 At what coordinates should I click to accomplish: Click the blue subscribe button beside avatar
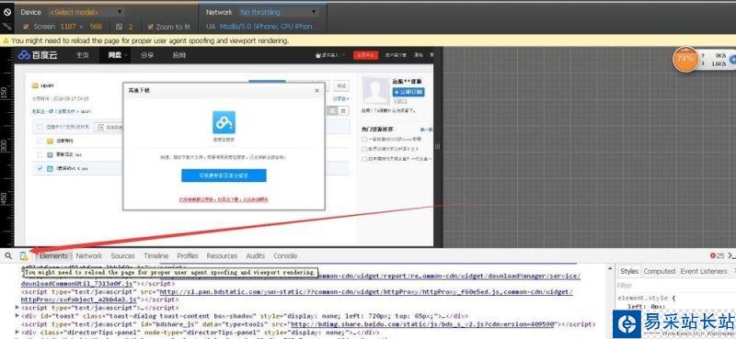pos(408,92)
